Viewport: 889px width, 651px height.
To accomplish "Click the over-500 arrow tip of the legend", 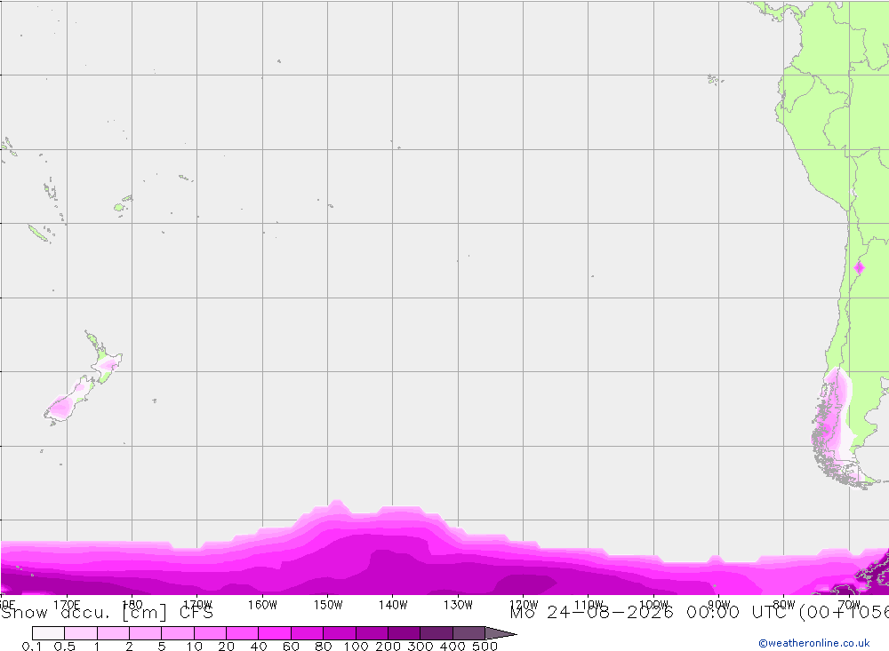I will 501,633.
